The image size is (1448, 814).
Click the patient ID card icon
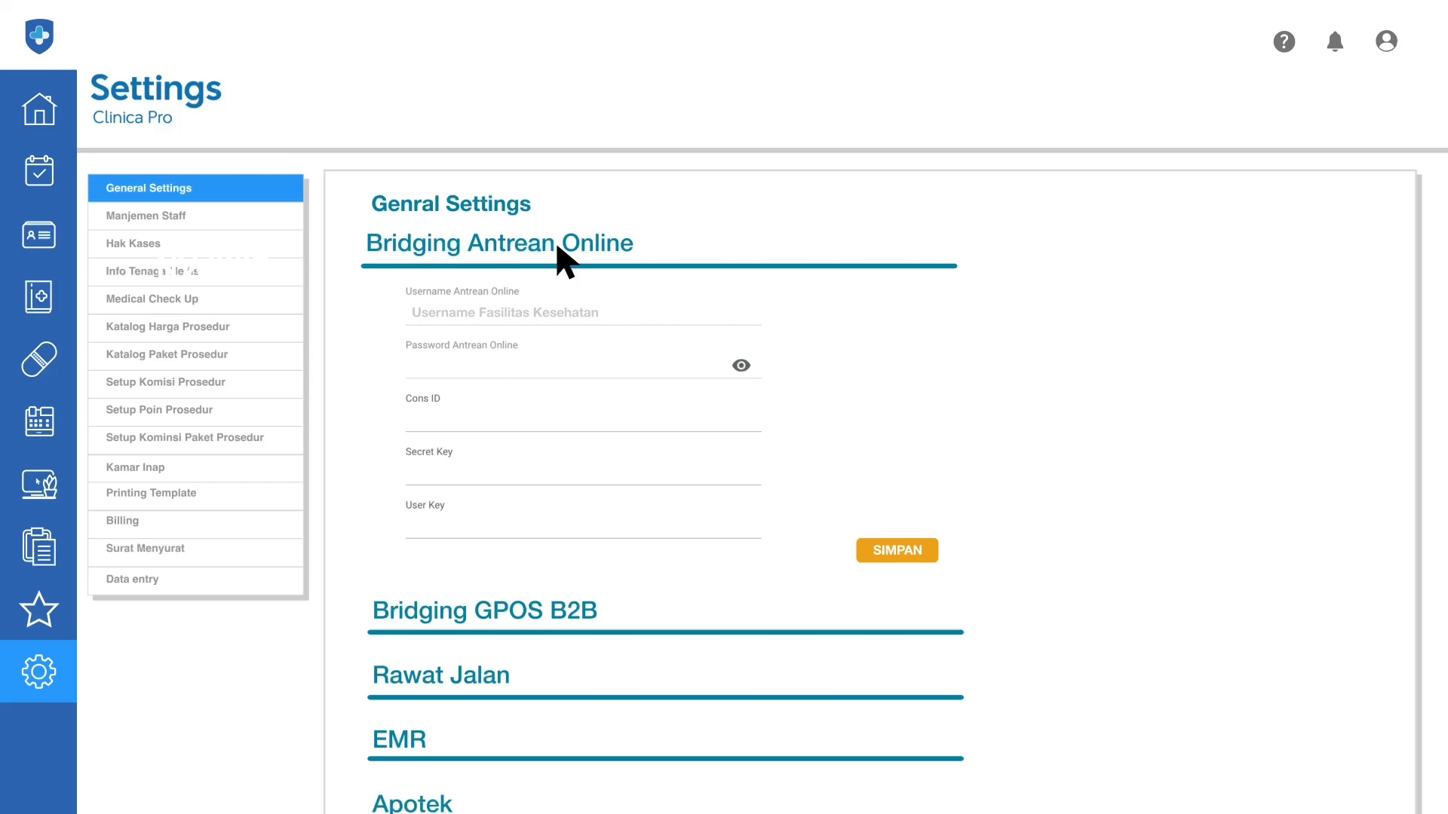[38, 234]
